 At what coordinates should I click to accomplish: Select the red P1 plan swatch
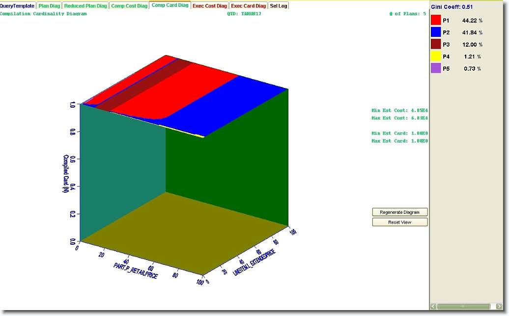point(436,21)
